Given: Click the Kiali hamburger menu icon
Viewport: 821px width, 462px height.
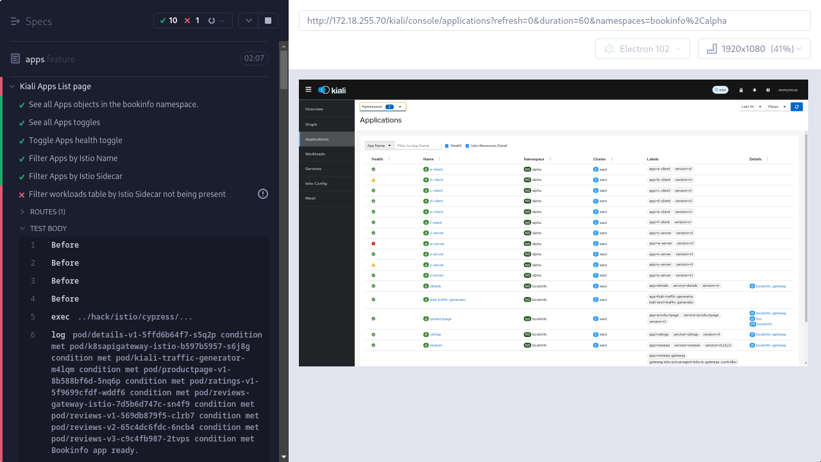Looking at the screenshot, I should pyautogui.click(x=309, y=90).
